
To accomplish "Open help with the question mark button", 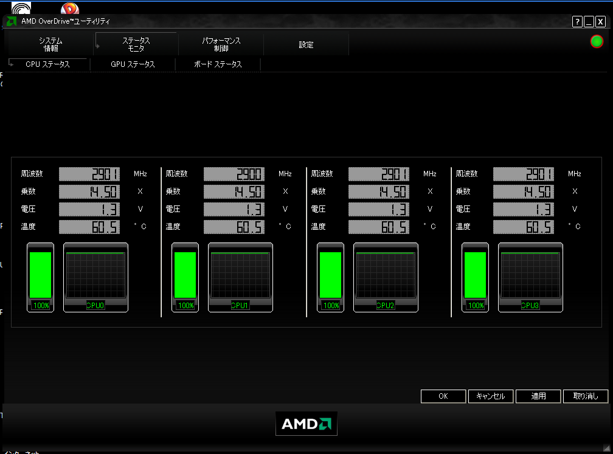I will point(577,22).
